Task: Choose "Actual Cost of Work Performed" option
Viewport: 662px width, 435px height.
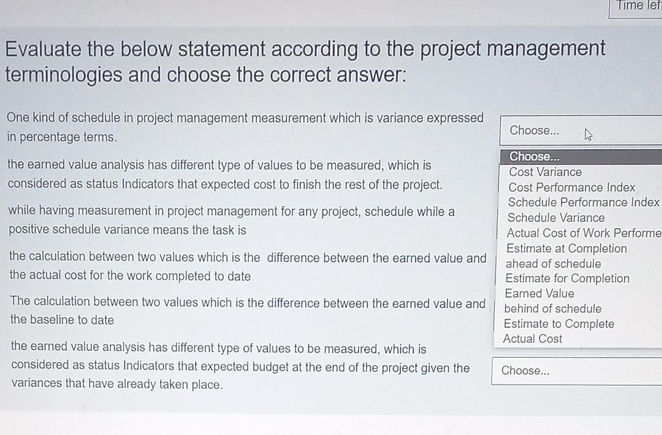Action: click(582, 233)
